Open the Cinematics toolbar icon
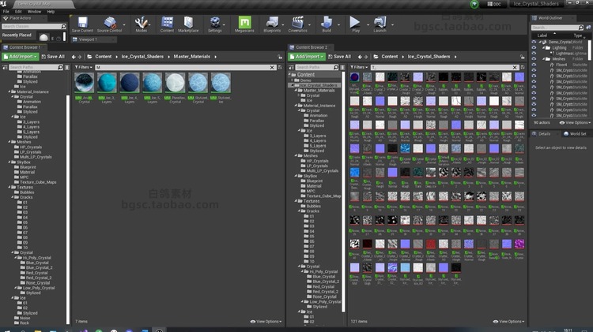 point(297,24)
